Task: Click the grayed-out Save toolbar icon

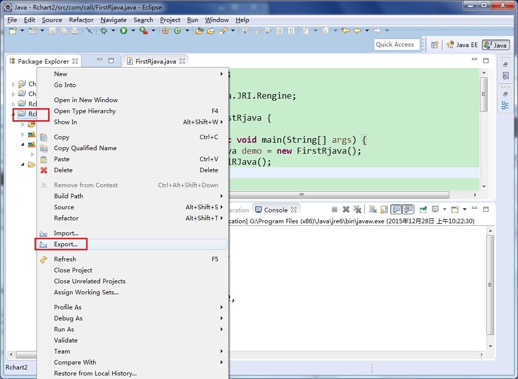Action: point(52,31)
